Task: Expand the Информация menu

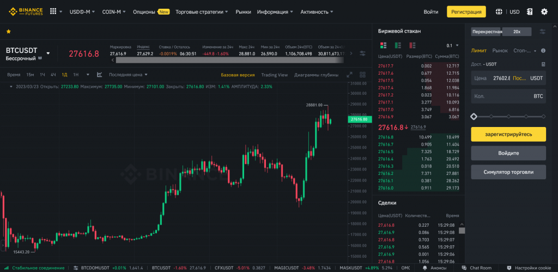Action: [x=275, y=12]
